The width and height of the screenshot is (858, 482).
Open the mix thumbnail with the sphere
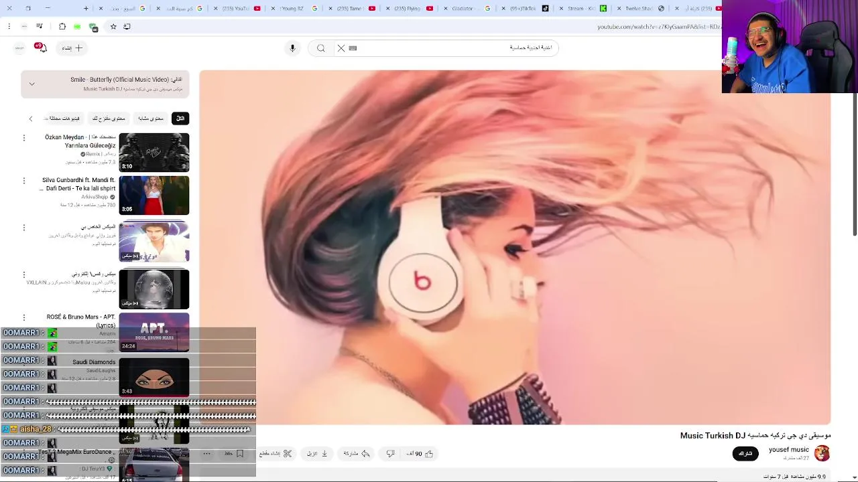pyautogui.click(x=154, y=289)
